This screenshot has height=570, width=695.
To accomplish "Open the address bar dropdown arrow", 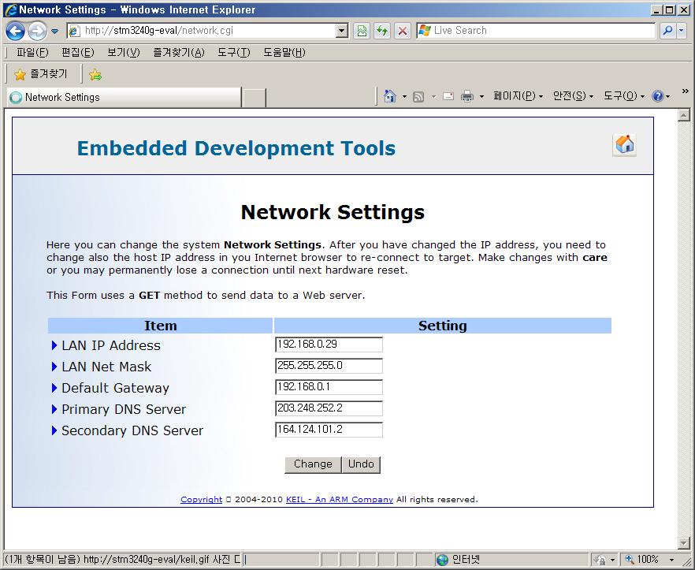I will [342, 31].
